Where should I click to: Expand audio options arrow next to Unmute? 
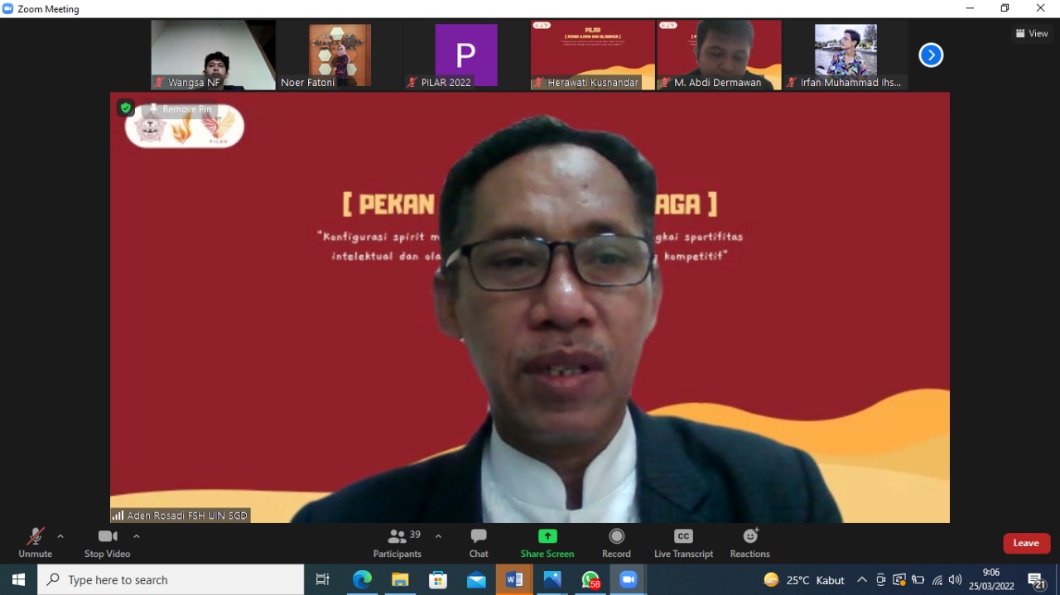pyautogui.click(x=60, y=536)
